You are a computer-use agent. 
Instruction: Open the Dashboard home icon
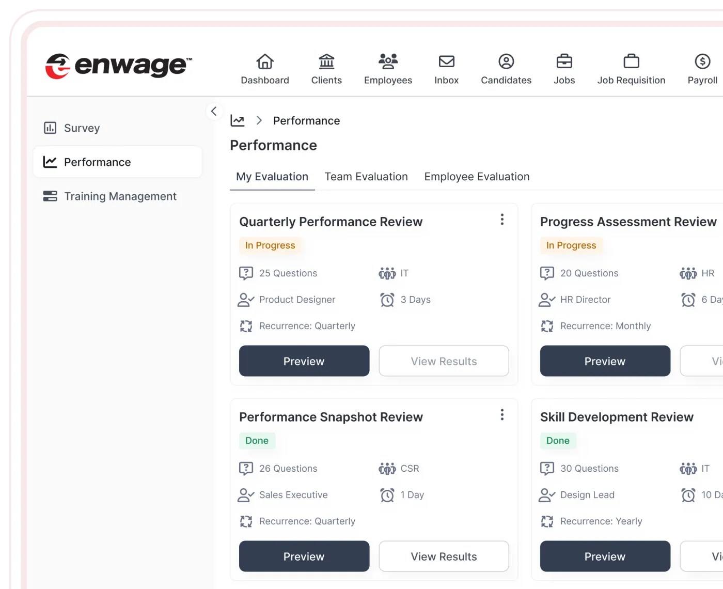click(265, 62)
